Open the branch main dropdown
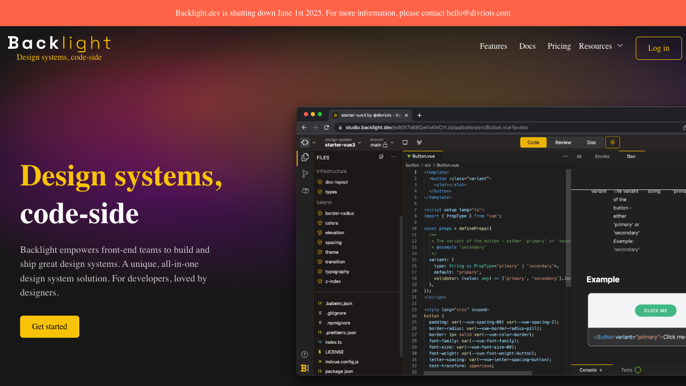Screen dimensions: 686x386 tap(382, 143)
